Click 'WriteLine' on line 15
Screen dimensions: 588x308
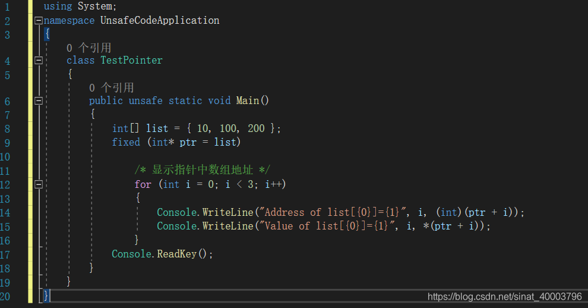click(228, 226)
